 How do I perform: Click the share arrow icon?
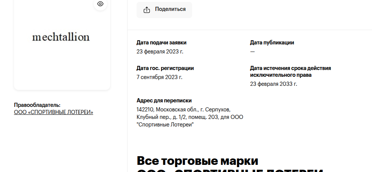147,10
